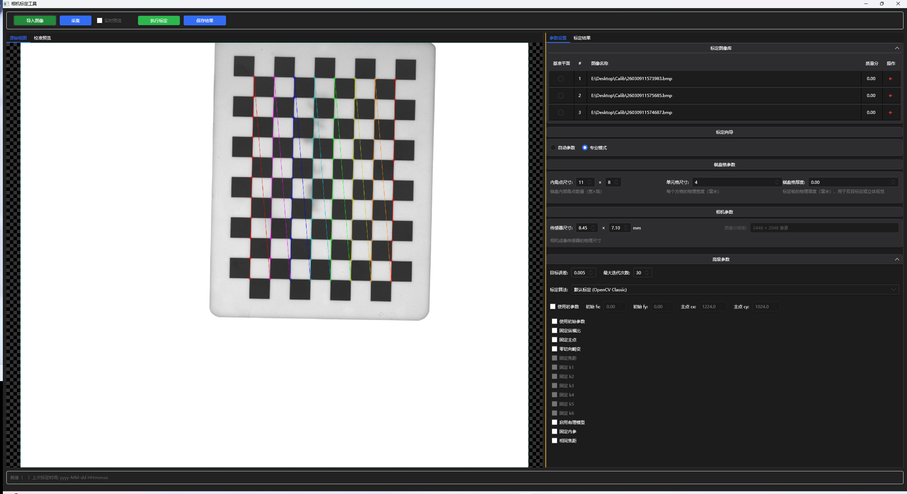Click the 图像分辨率 field 2448 × 2048

824,228
